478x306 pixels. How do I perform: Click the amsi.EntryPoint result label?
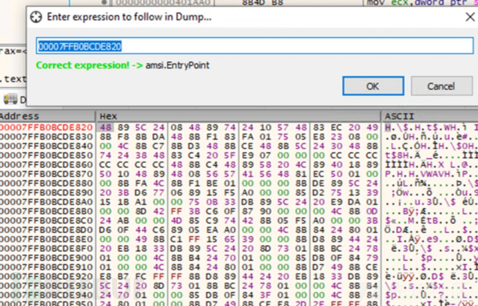click(177, 65)
